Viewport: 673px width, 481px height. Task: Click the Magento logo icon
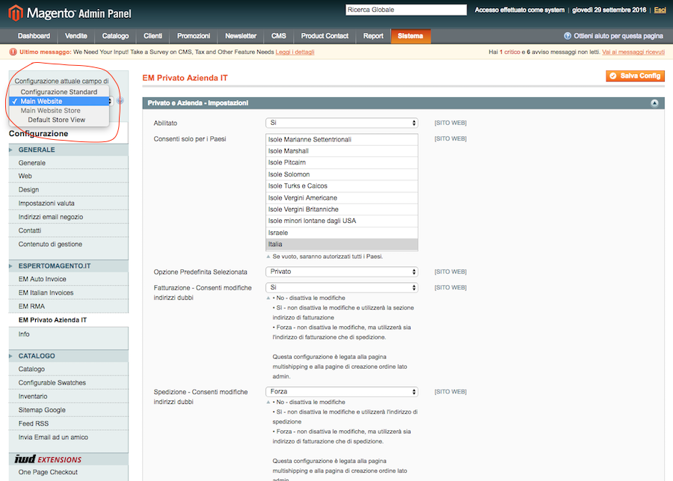pos(16,13)
